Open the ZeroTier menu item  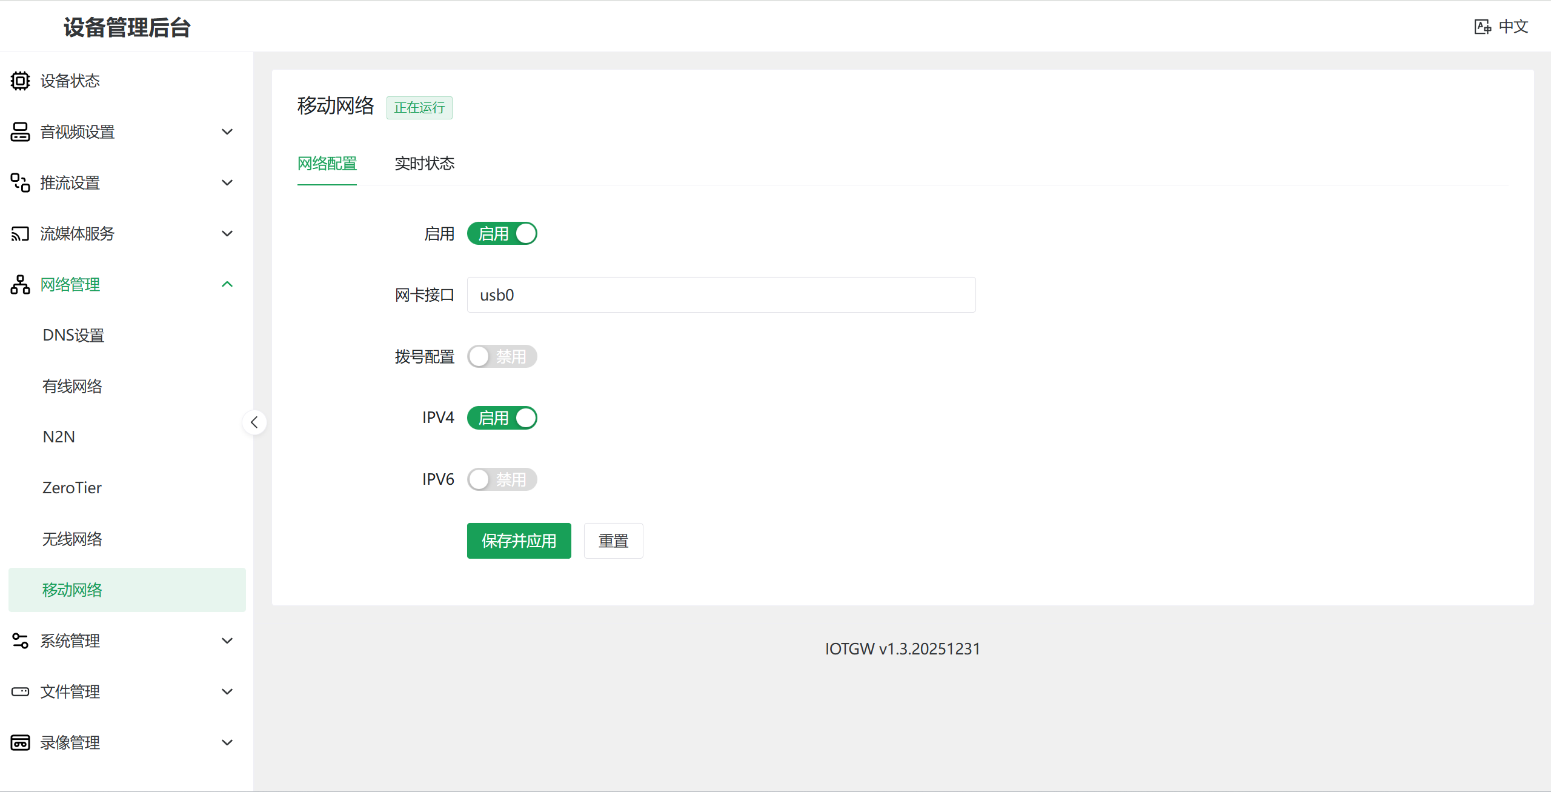pyautogui.click(x=72, y=488)
